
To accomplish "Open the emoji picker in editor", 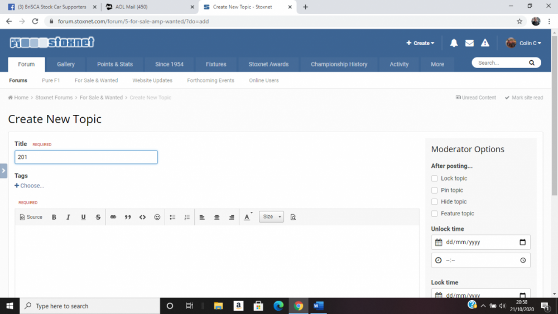I will click(157, 217).
